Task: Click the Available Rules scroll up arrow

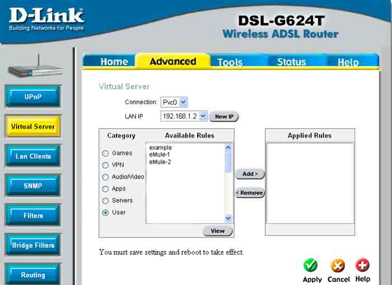Action: pos(228,147)
